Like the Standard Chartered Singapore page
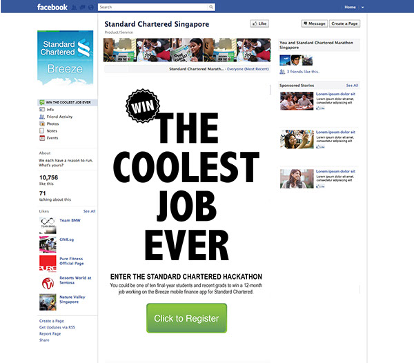Viewport: 414px width, 363px height. click(259, 23)
